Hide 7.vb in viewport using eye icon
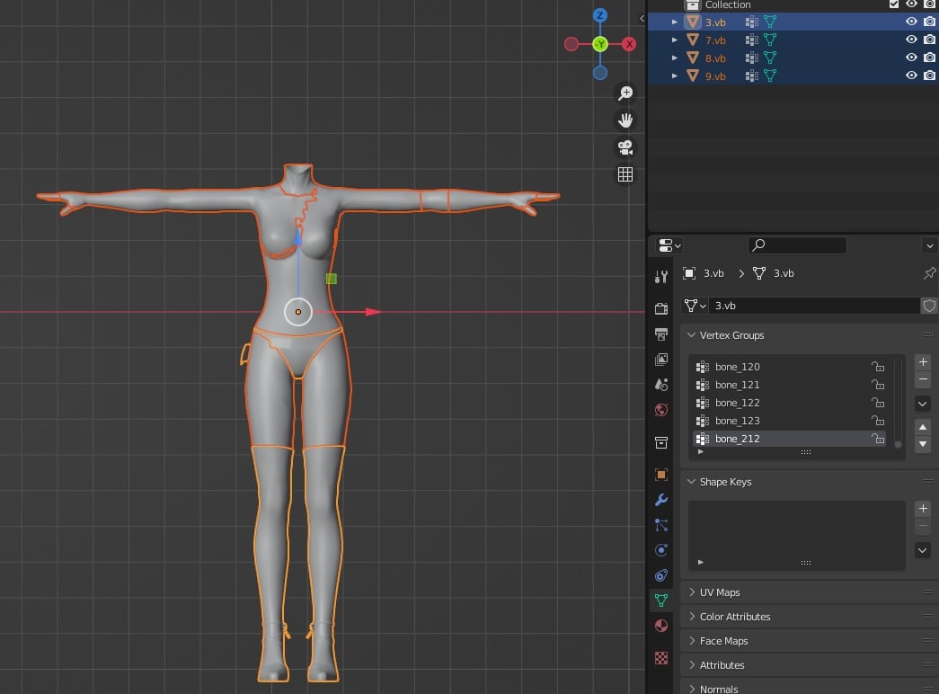The width and height of the screenshot is (939, 694). 911,40
